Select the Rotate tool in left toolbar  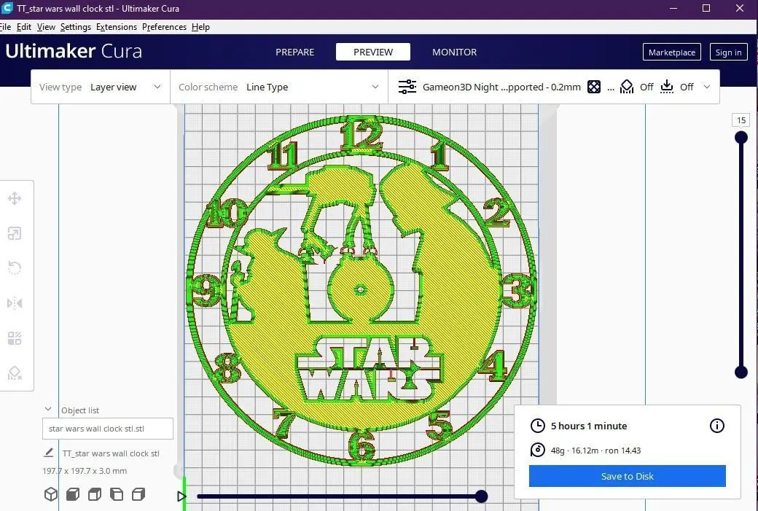click(x=15, y=268)
